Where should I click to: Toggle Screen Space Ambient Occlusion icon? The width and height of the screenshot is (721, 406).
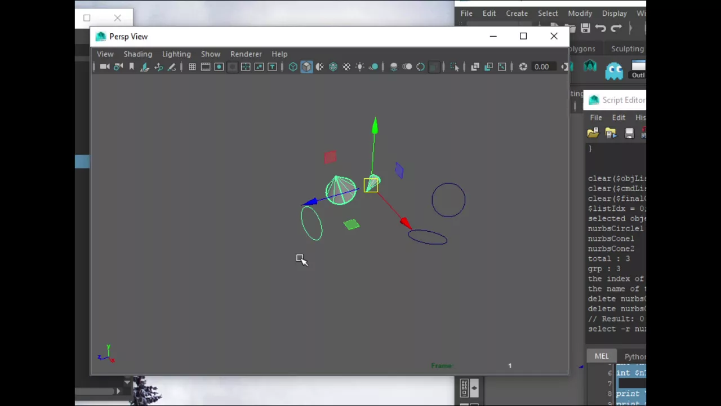tap(394, 67)
